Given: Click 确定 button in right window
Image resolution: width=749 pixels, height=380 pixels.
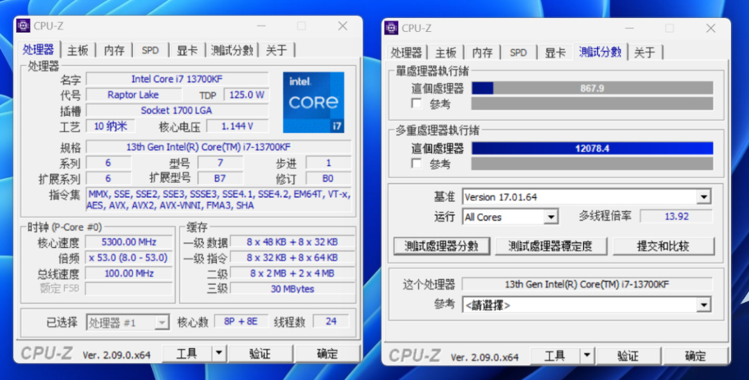Looking at the screenshot, I should [x=696, y=356].
